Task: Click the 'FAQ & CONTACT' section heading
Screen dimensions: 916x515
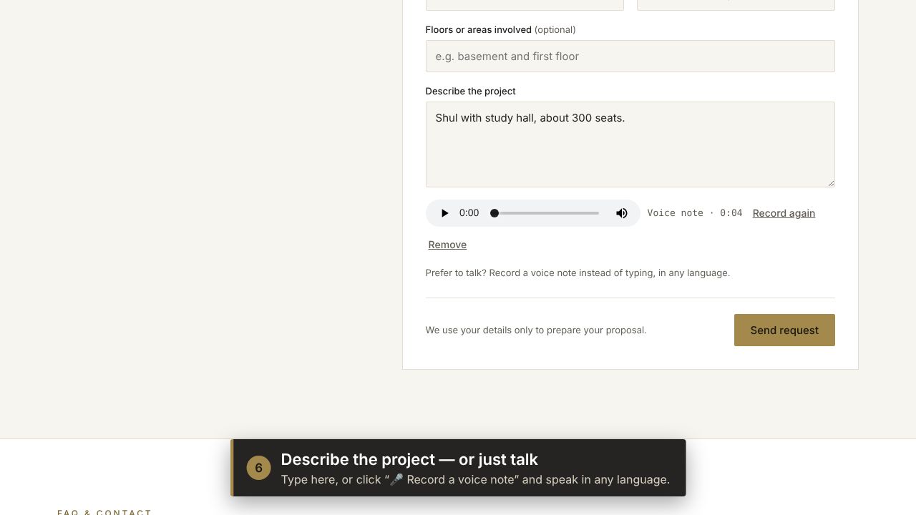Action: tap(104, 511)
